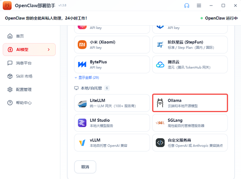Click the monitor icon beside 本地/自托管
The image size is (241, 179).
click(76, 88)
